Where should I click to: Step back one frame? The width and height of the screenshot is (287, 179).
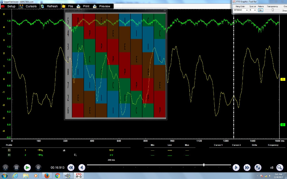82,168
